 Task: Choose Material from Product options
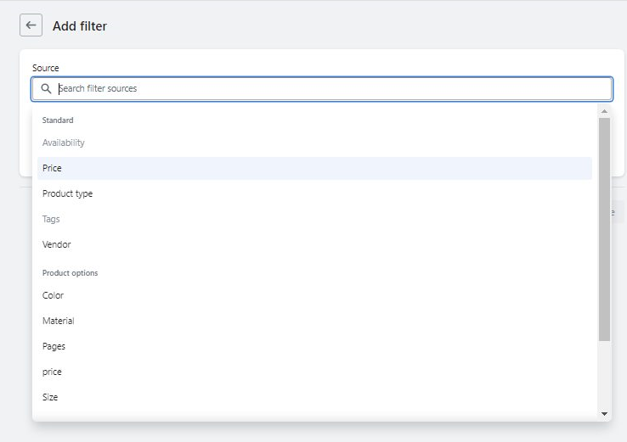59,321
